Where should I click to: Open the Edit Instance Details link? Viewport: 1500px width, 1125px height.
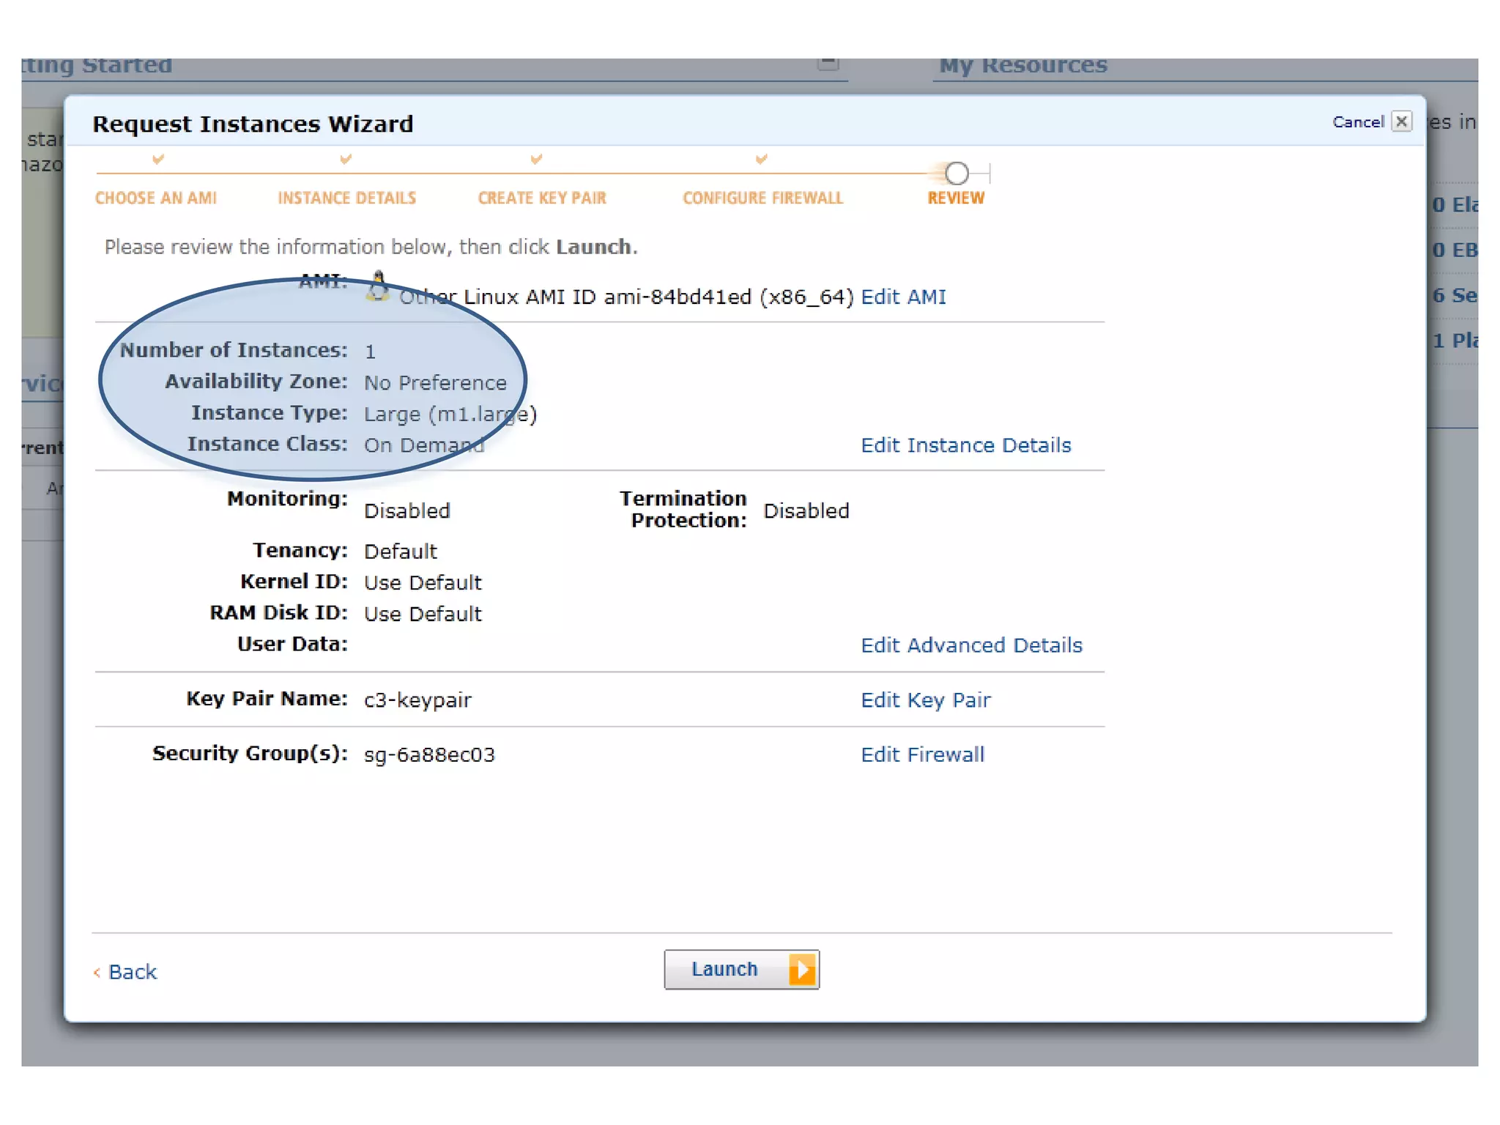[965, 445]
